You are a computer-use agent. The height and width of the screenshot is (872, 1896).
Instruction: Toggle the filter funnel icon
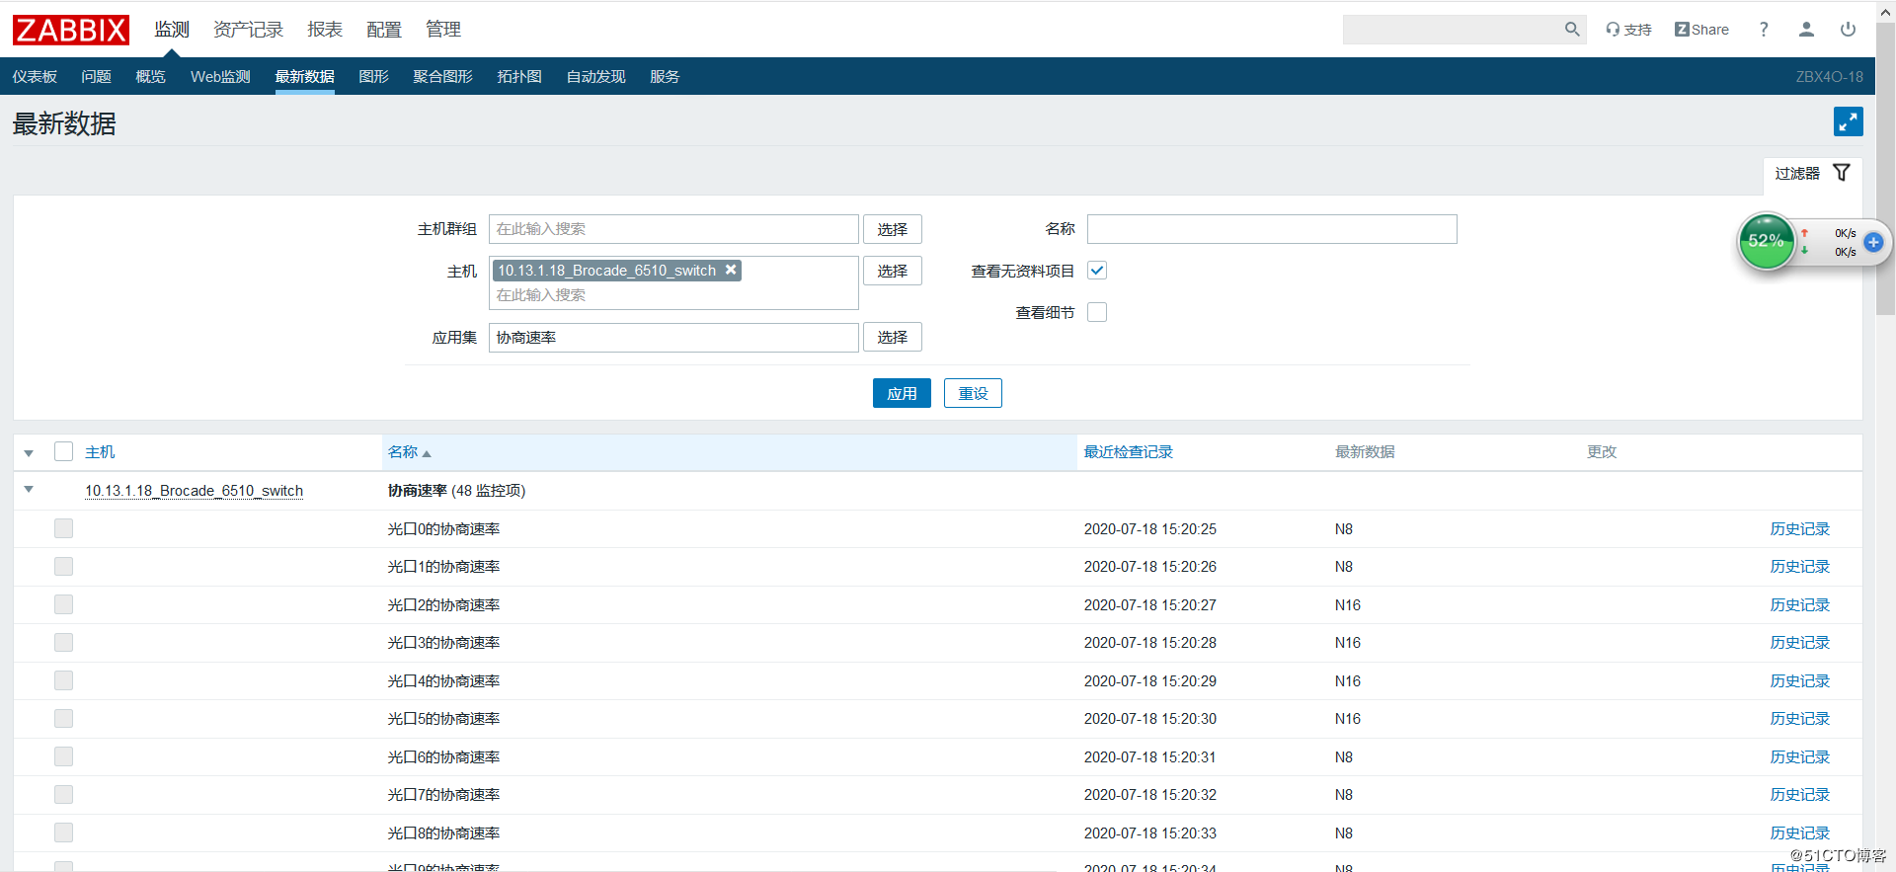(x=1842, y=173)
